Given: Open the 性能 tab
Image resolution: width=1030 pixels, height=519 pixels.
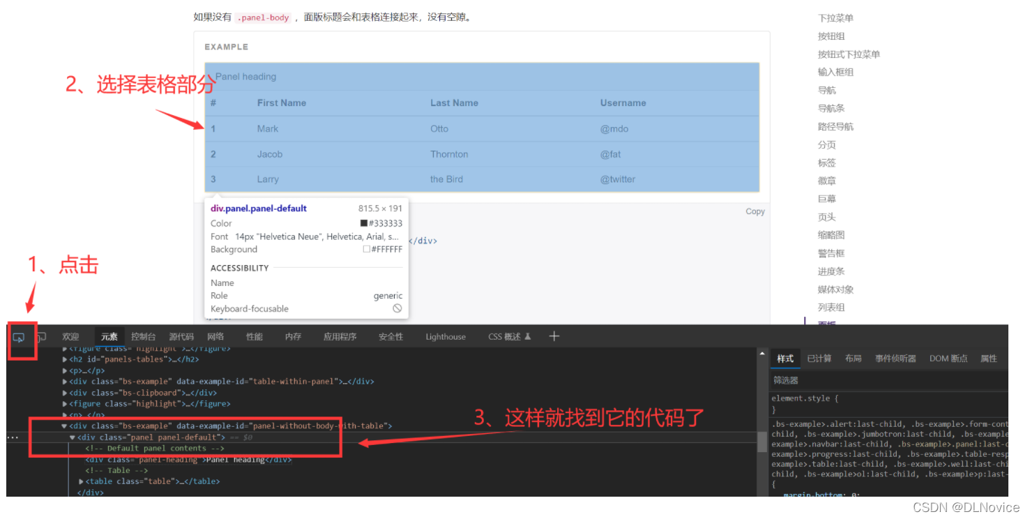Looking at the screenshot, I should coord(255,337).
